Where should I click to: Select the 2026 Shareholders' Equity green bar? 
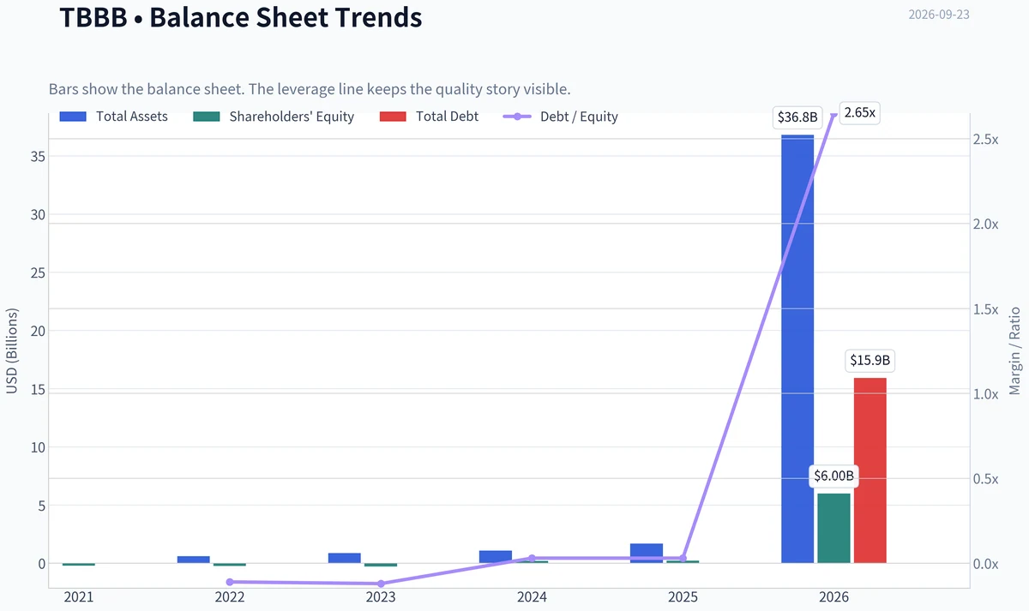[833, 528]
